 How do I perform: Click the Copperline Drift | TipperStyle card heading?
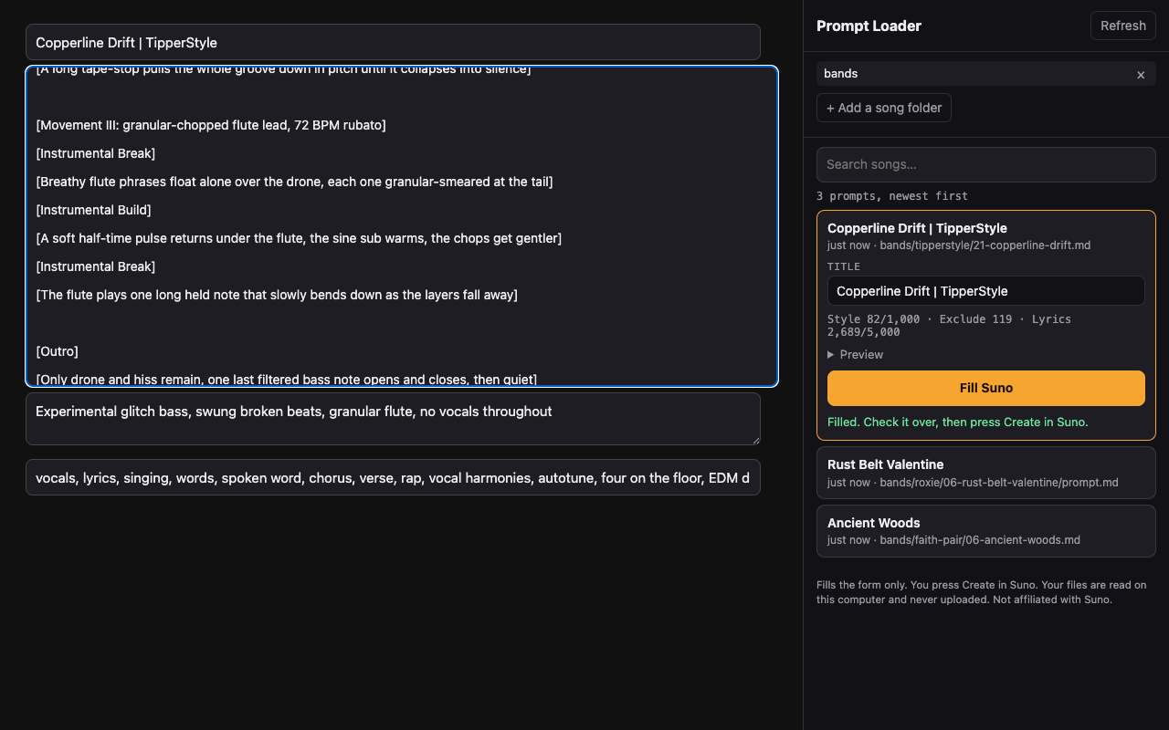coord(917,228)
